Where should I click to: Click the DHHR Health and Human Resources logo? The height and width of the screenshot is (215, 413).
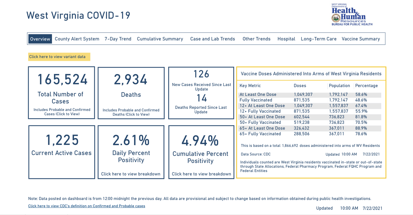[352, 14]
